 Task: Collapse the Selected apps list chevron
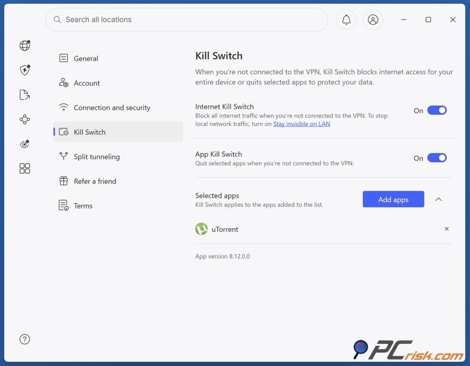(438, 199)
